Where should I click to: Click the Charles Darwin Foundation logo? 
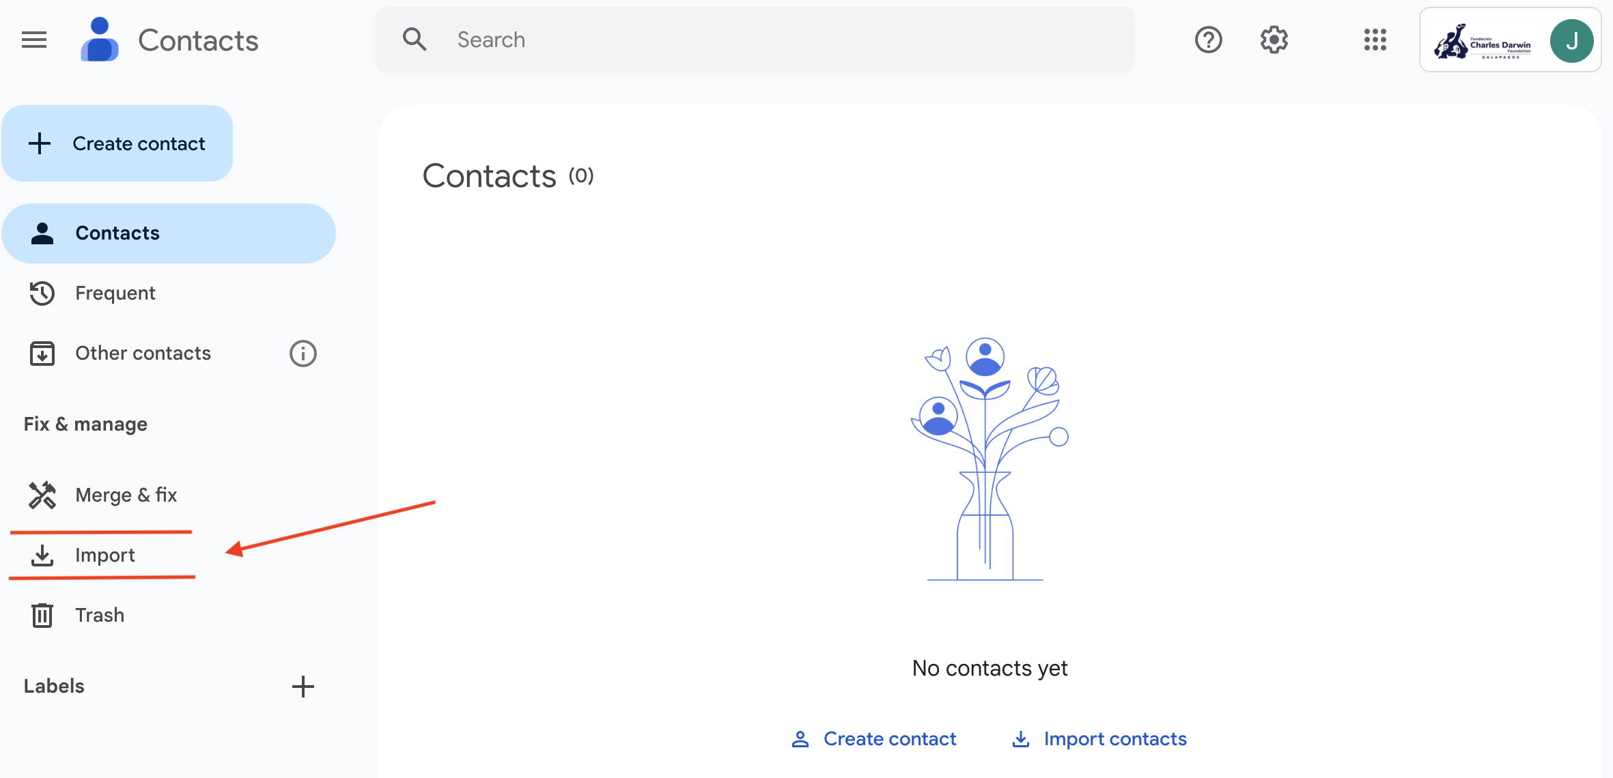click(x=1482, y=42)
